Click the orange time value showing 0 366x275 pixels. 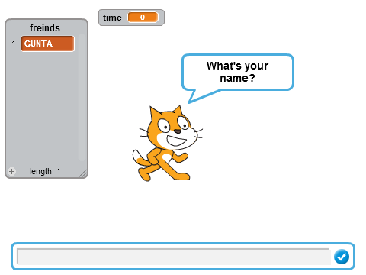click(x=143, y=18)
